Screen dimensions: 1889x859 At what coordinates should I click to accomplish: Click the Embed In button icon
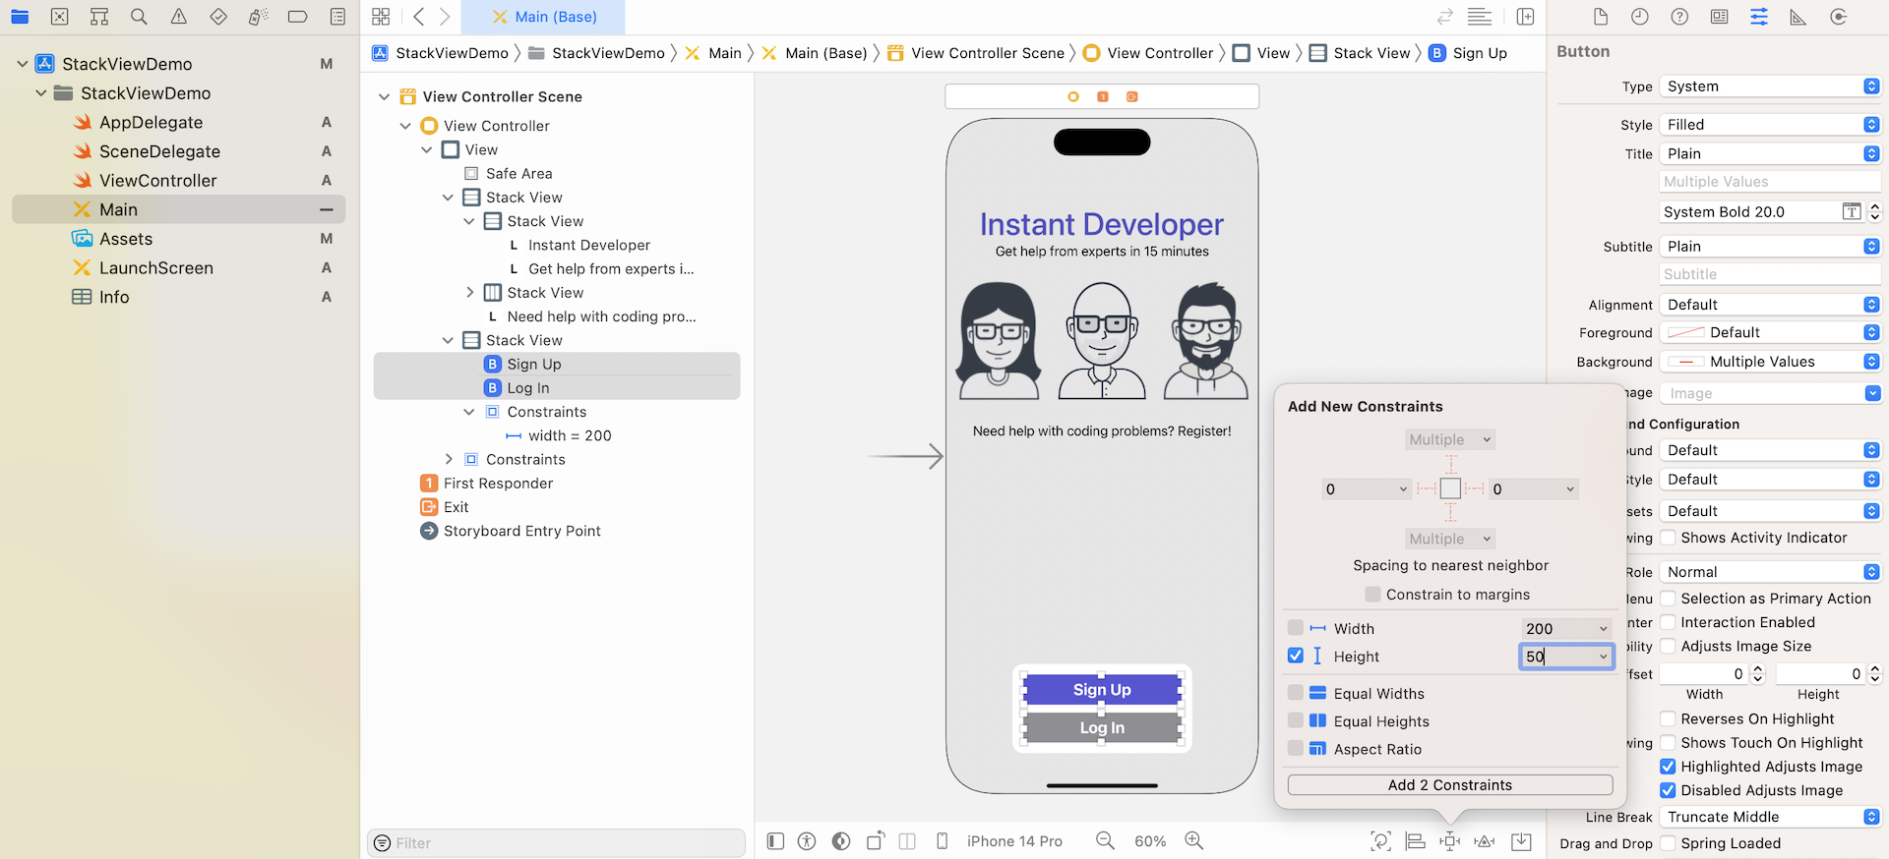[1521, 841]
